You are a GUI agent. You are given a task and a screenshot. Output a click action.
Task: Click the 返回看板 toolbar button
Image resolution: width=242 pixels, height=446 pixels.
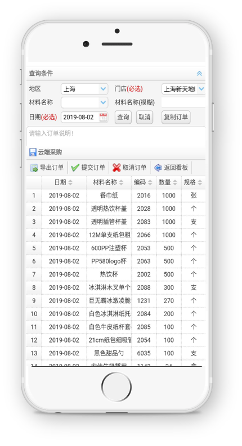[171, 168]
